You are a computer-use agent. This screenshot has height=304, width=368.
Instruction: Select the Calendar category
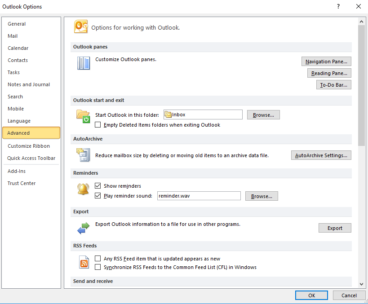click(31, 48)
